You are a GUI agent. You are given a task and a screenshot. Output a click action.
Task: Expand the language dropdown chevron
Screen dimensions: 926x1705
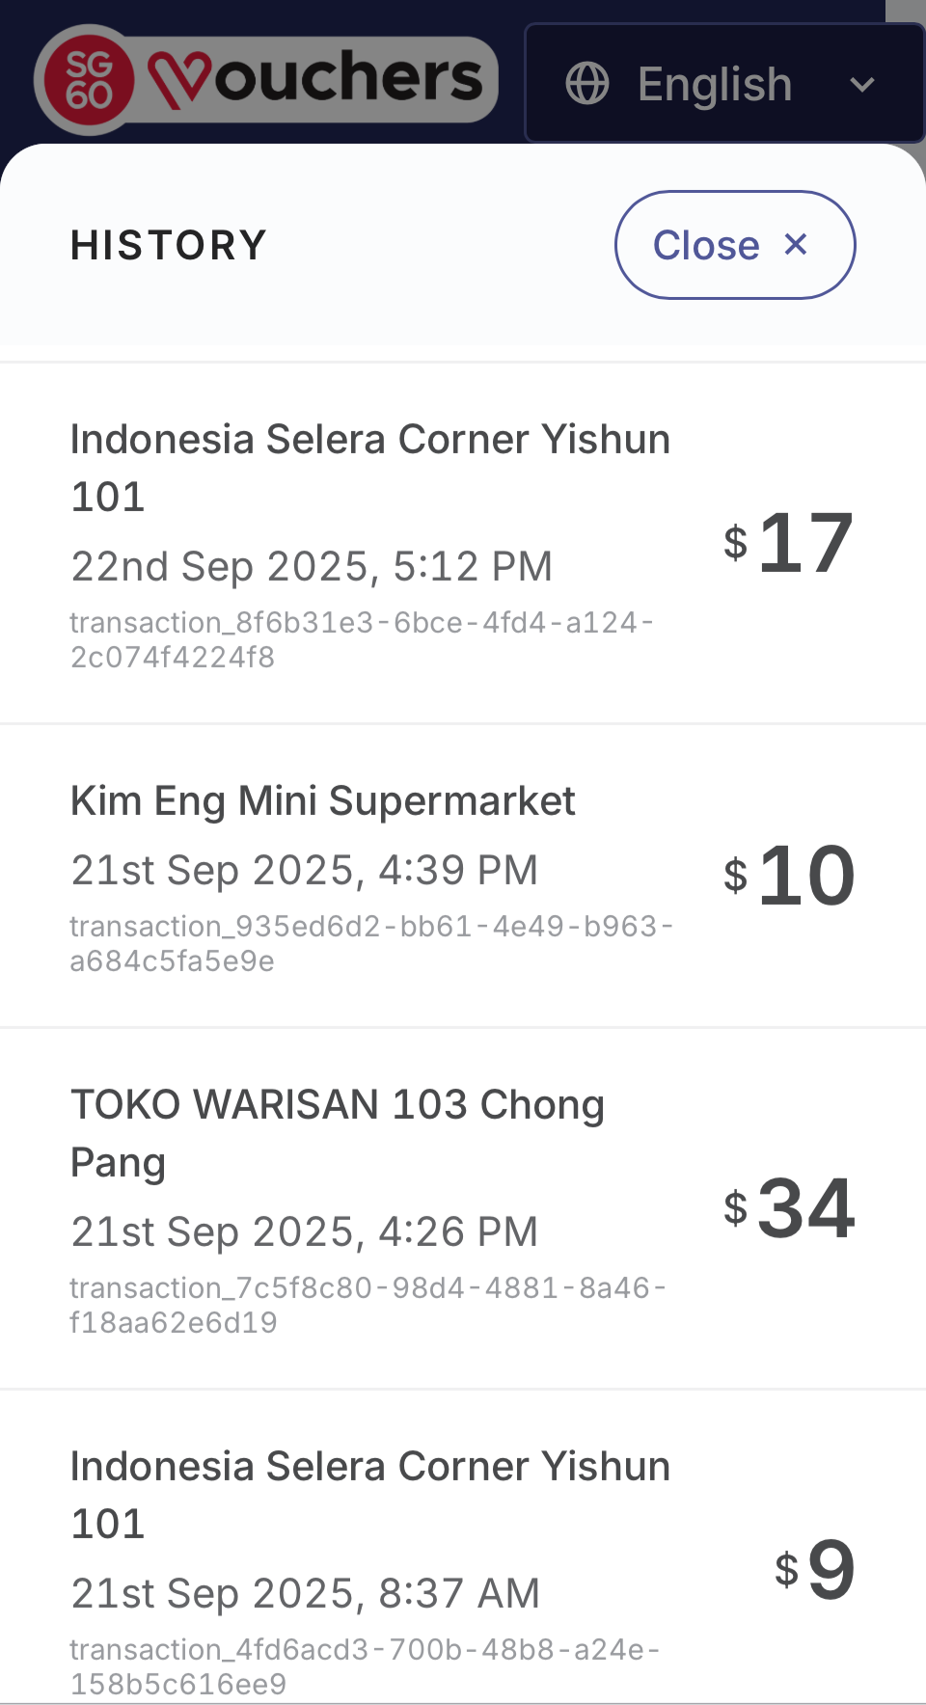(x=861, y=84)
